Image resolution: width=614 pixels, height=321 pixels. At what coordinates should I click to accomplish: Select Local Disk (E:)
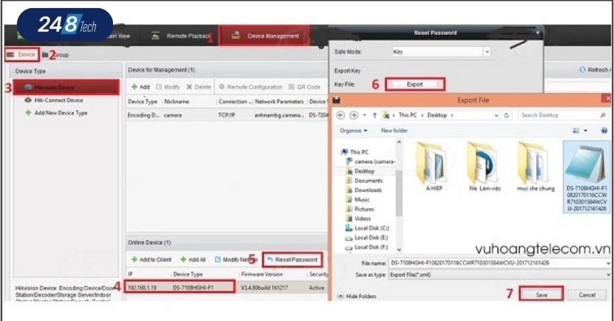coord(367,238)
